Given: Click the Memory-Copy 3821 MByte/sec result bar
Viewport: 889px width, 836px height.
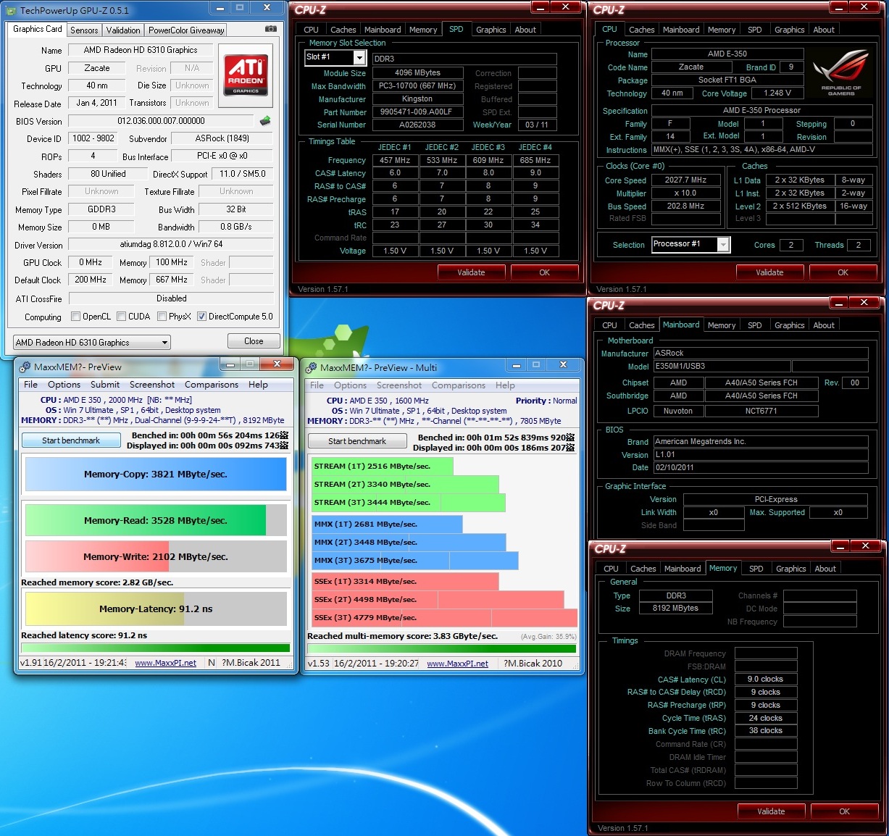Looking at the screenshot, I should click(156, 475).
